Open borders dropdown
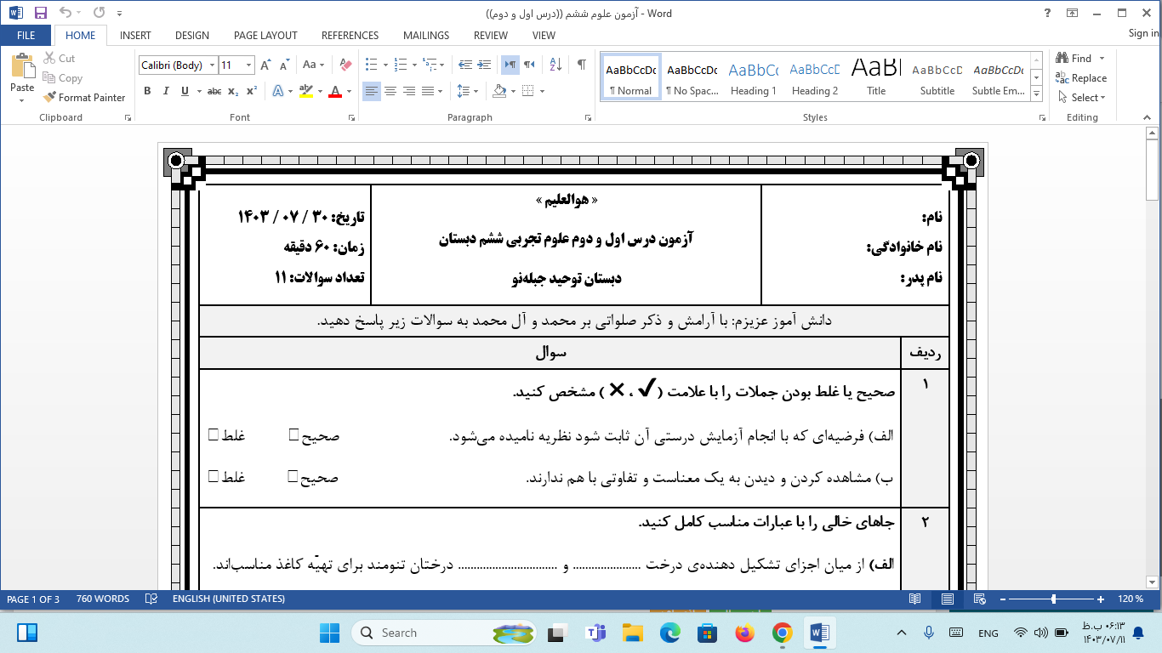Image resolution: width=1162 pixels, height=653 pixels. pos(542,91)
